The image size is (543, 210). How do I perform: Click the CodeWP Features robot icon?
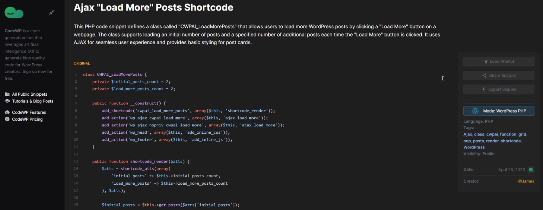pos(7,112)
